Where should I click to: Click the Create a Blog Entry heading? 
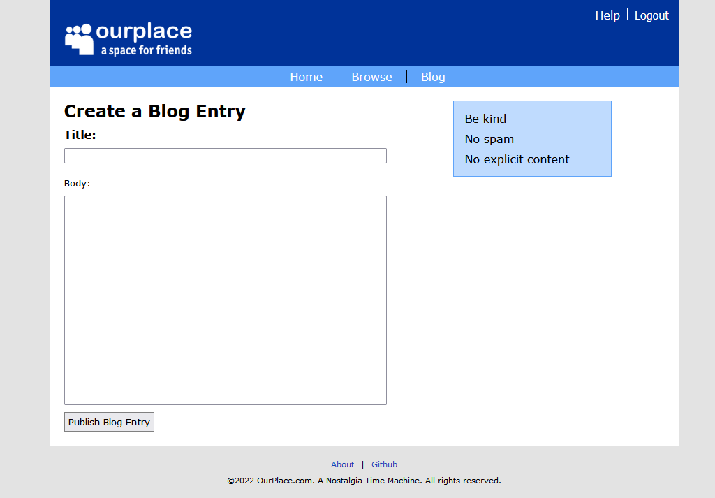(x=154, y=111)
